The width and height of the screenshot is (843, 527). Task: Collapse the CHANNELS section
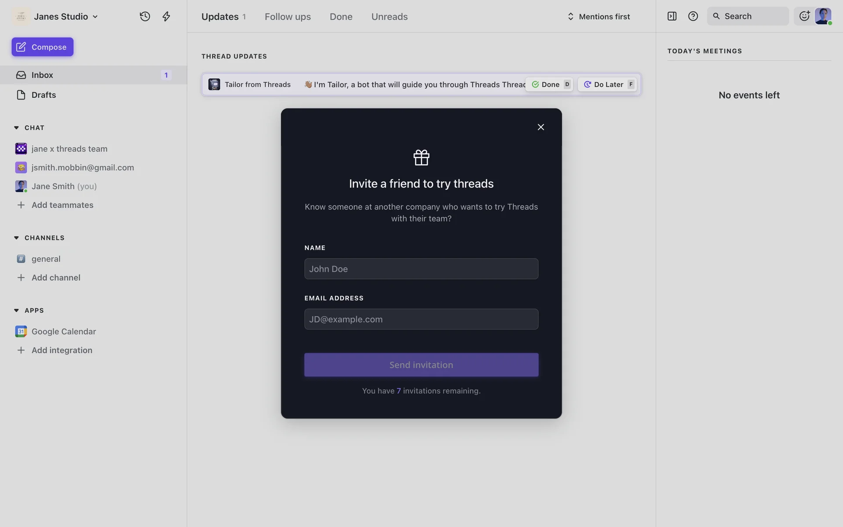[17, 238]
